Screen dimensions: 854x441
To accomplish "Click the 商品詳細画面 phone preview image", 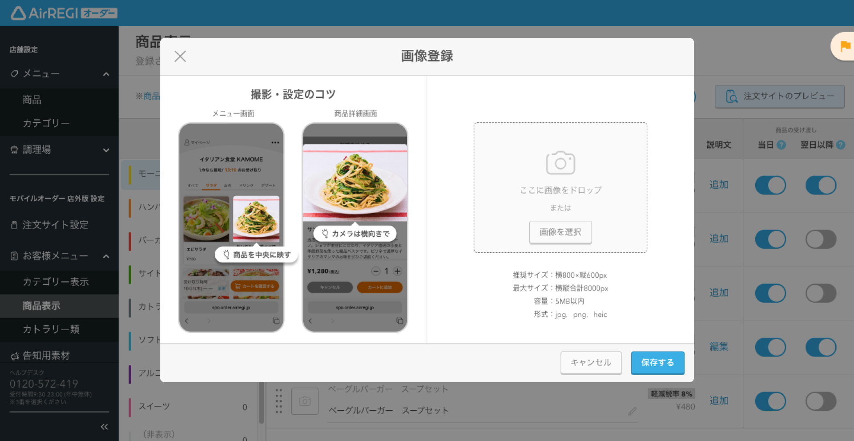I will (355, 227).
